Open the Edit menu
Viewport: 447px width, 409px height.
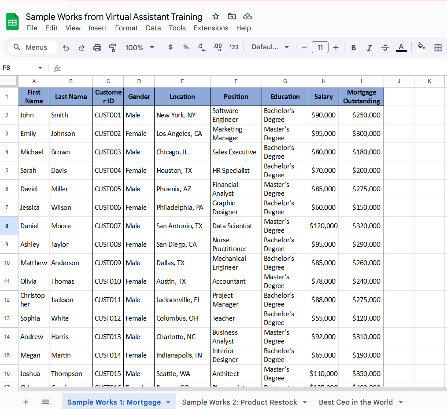pyautogui.click(x=52, y=28)
